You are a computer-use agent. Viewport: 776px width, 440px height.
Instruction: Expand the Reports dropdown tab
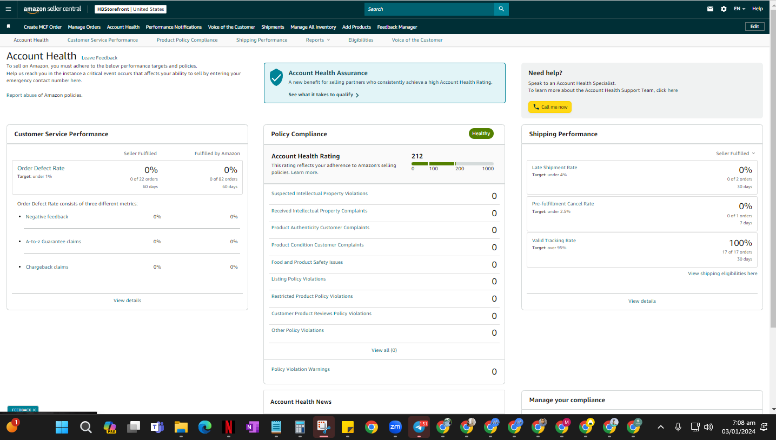click(317, 40)
